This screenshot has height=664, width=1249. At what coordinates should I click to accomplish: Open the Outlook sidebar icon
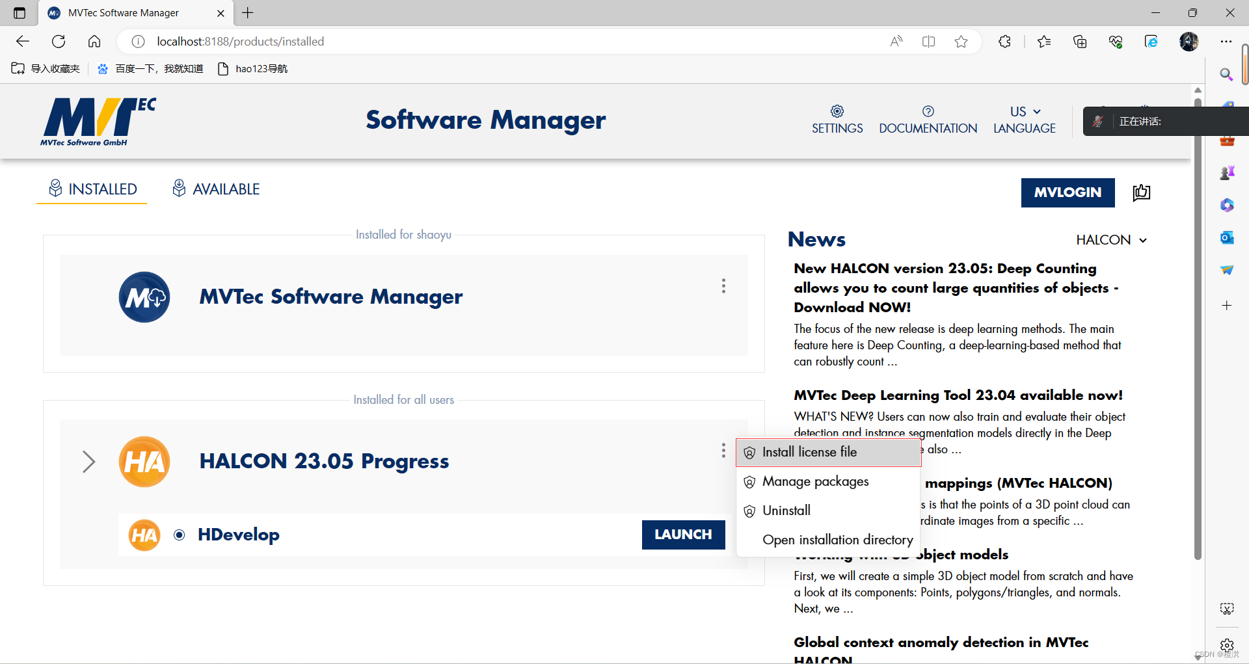(x=1227, y=237)
